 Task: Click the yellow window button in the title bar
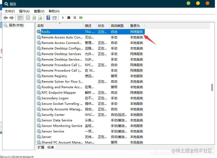198,3
